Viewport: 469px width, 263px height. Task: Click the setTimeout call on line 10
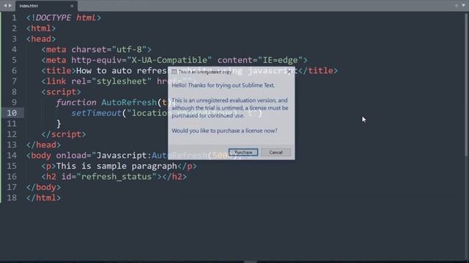tap(96, 113)
